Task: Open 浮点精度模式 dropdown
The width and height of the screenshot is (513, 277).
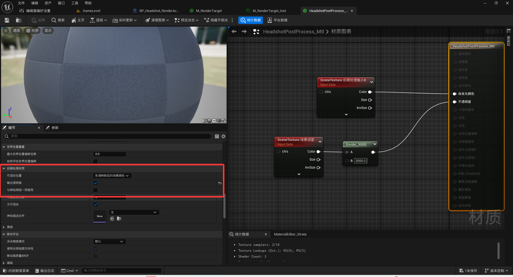Action: click(x=110, y=242)
